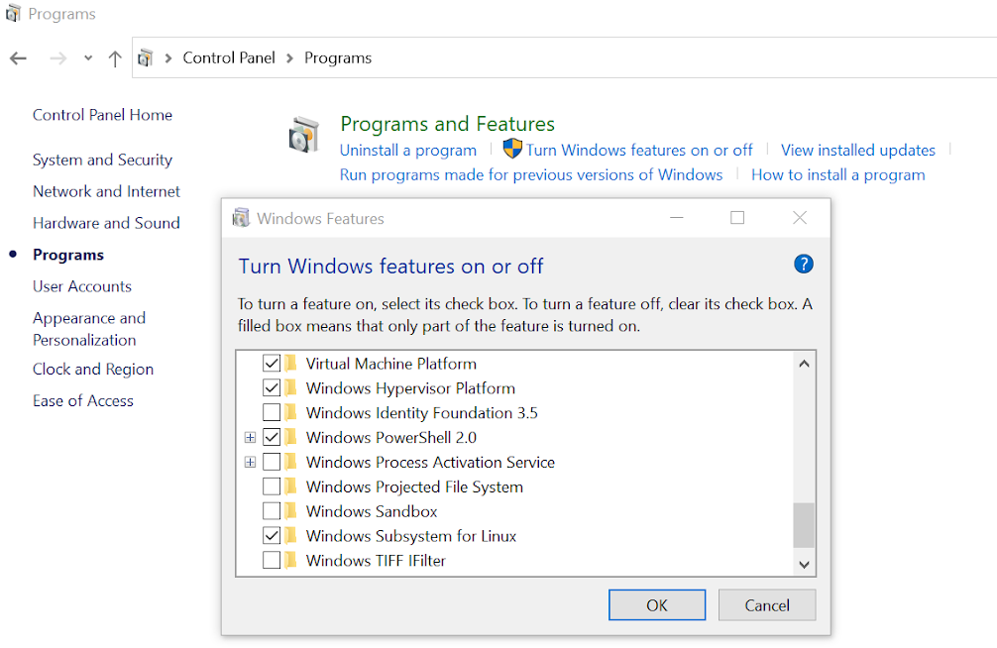Expand Windows Process Activation Service

(250, 462)
